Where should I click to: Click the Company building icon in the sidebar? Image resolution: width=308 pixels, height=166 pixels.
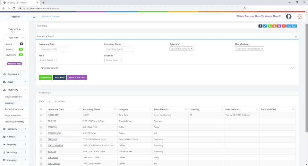click(x=4, y=129)
